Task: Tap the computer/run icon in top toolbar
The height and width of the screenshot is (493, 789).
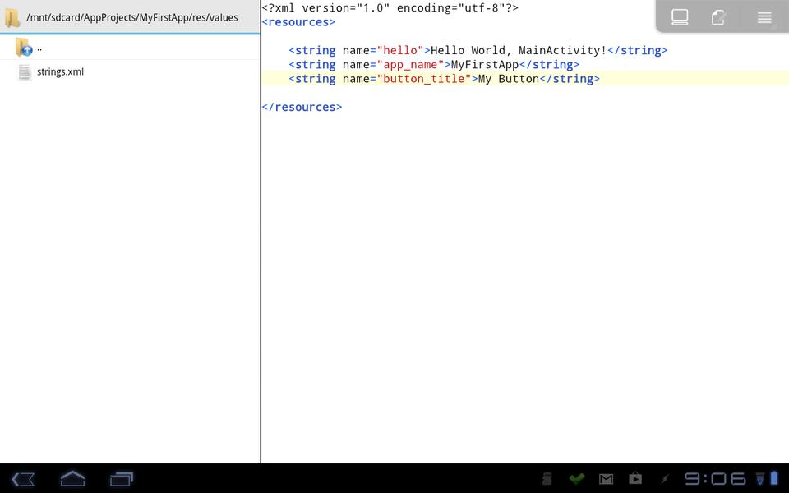Action: 680,17
